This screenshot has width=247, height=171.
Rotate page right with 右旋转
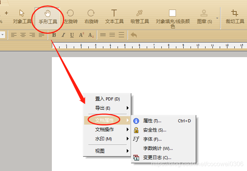point(91,17)
